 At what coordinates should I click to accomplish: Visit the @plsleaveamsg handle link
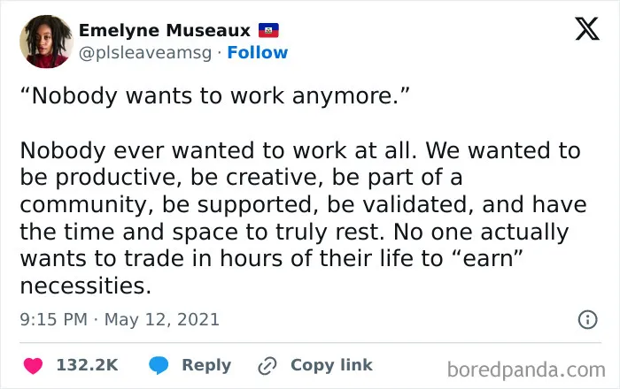[x=145, y=53]
